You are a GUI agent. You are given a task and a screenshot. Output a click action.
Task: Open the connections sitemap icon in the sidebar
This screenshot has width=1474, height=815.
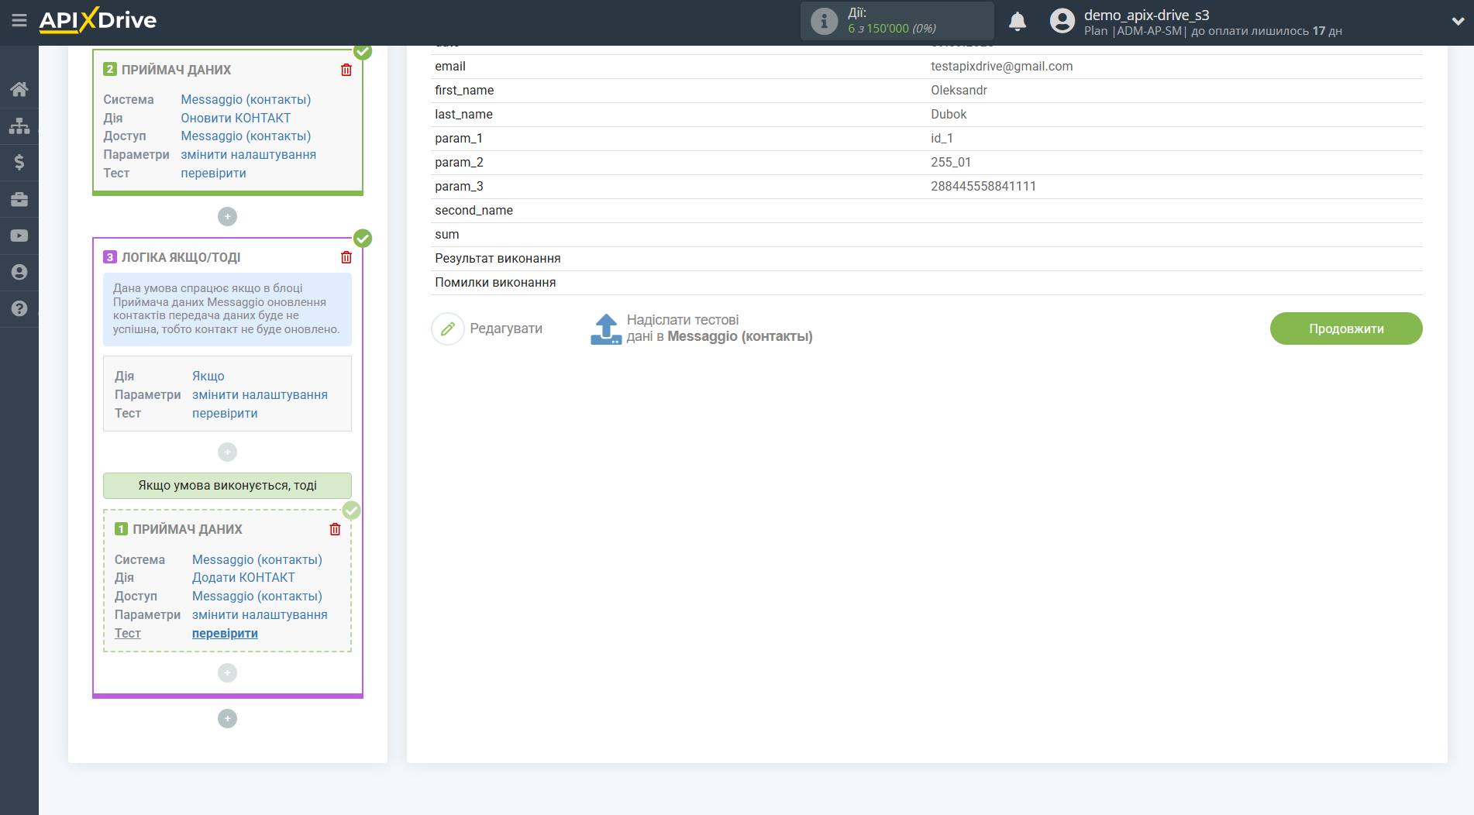[x=19, y=126]
